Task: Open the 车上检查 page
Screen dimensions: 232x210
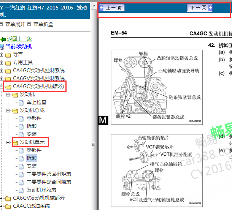Action: 37,102
